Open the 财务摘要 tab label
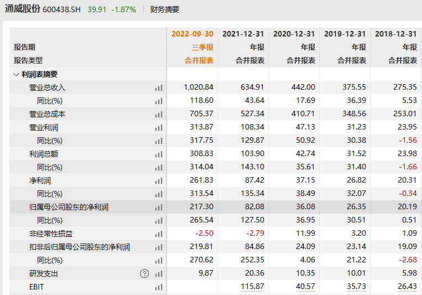 tap(164, 9)
